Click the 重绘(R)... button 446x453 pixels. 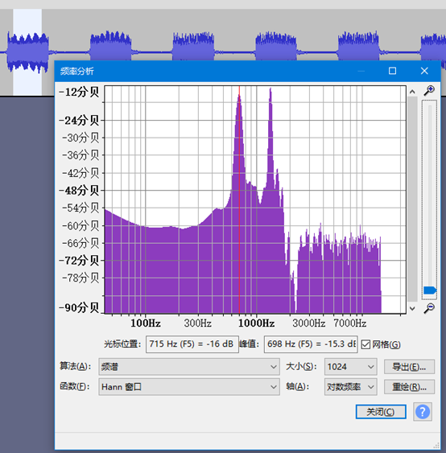(x=409, y=387)
